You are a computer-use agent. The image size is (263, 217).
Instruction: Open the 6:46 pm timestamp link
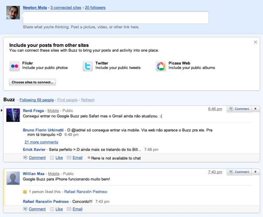[215, 109]
